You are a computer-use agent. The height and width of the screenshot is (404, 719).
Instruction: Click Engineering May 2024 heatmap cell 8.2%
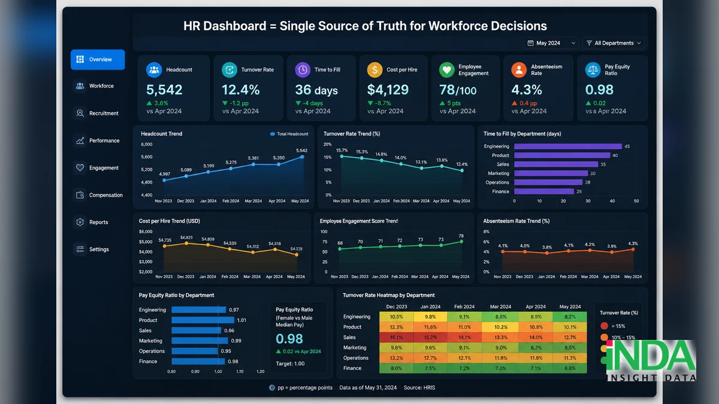(570, 317)
